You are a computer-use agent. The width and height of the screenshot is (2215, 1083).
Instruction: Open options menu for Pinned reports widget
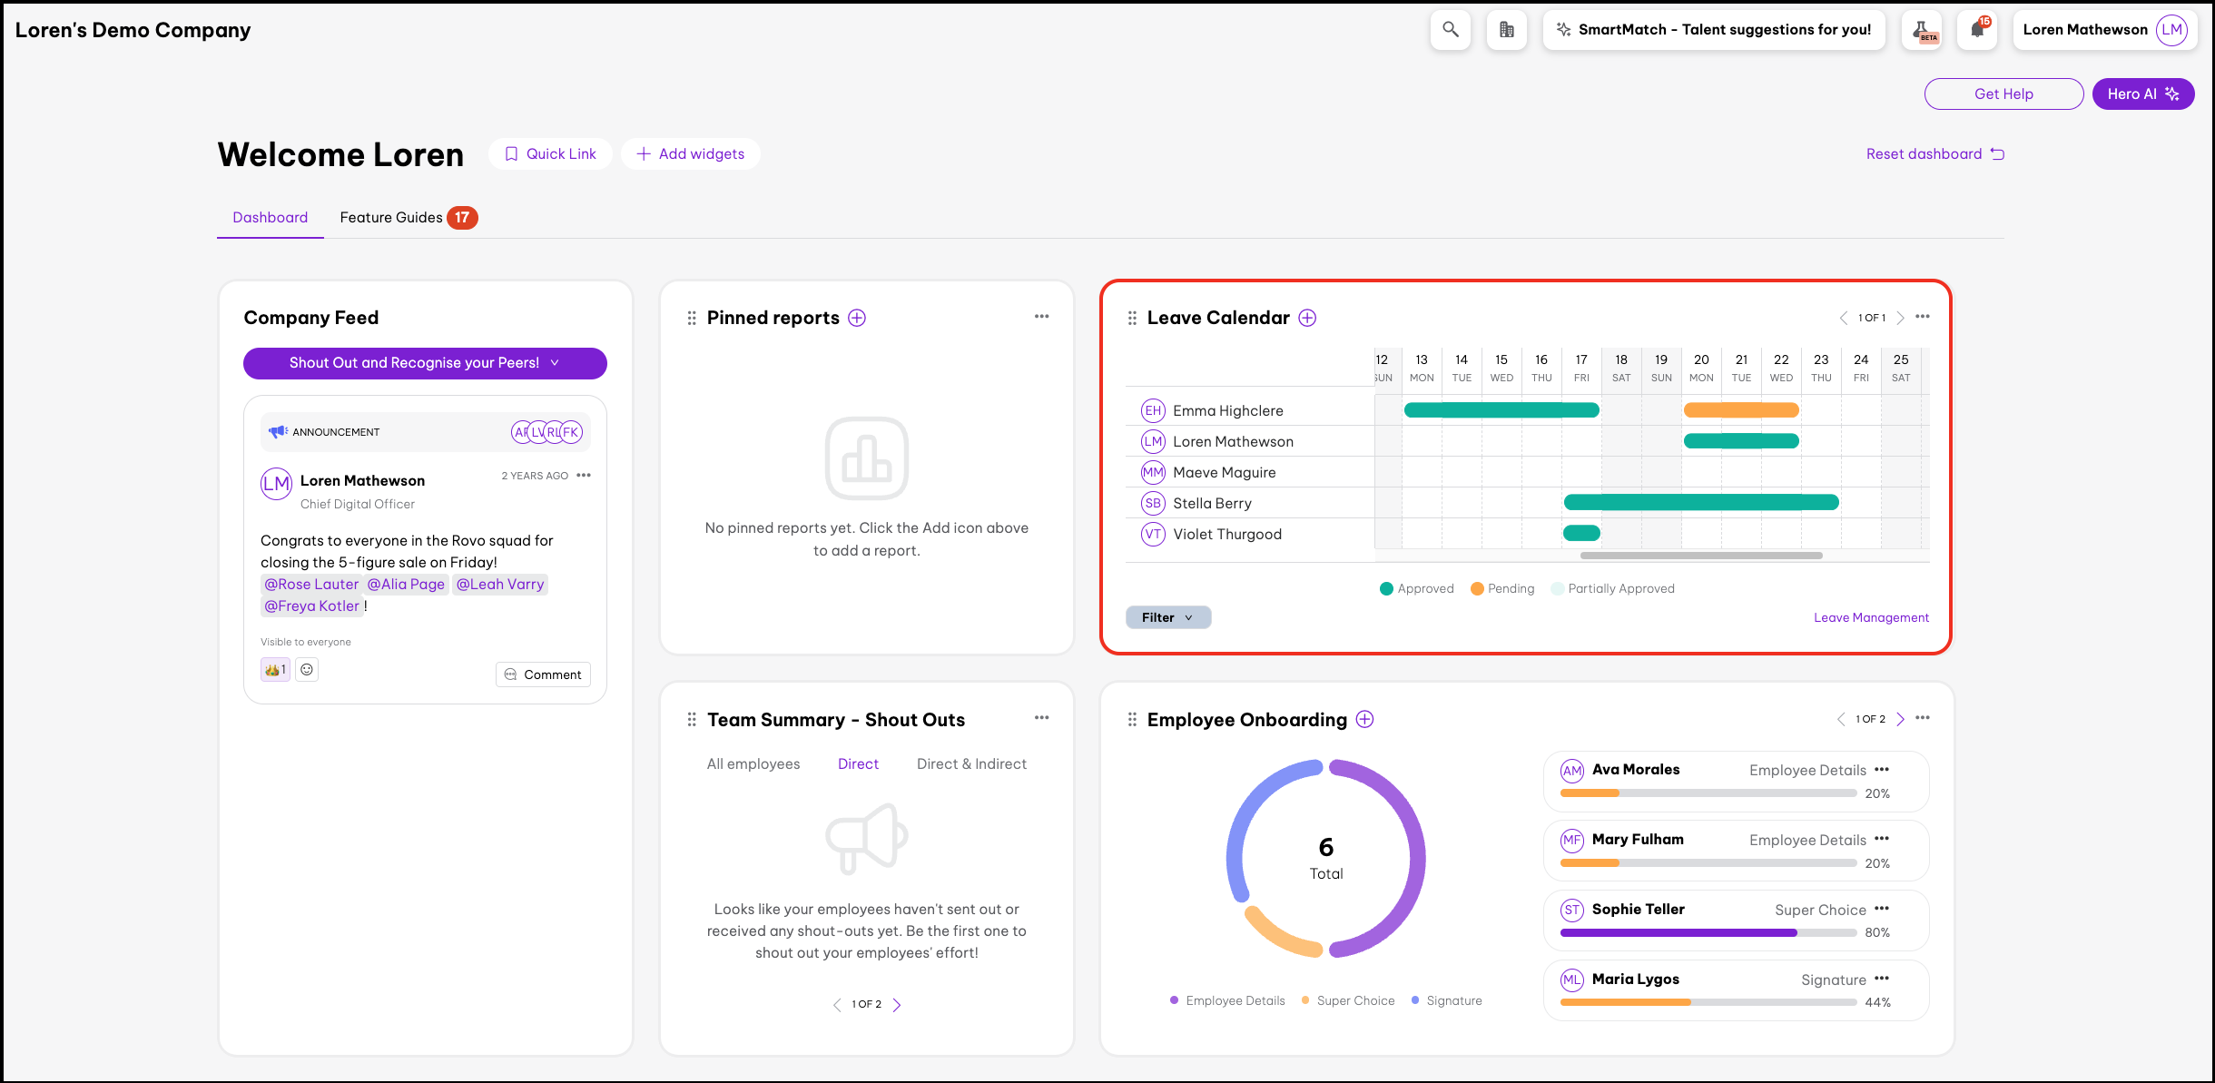(1041, 317)
